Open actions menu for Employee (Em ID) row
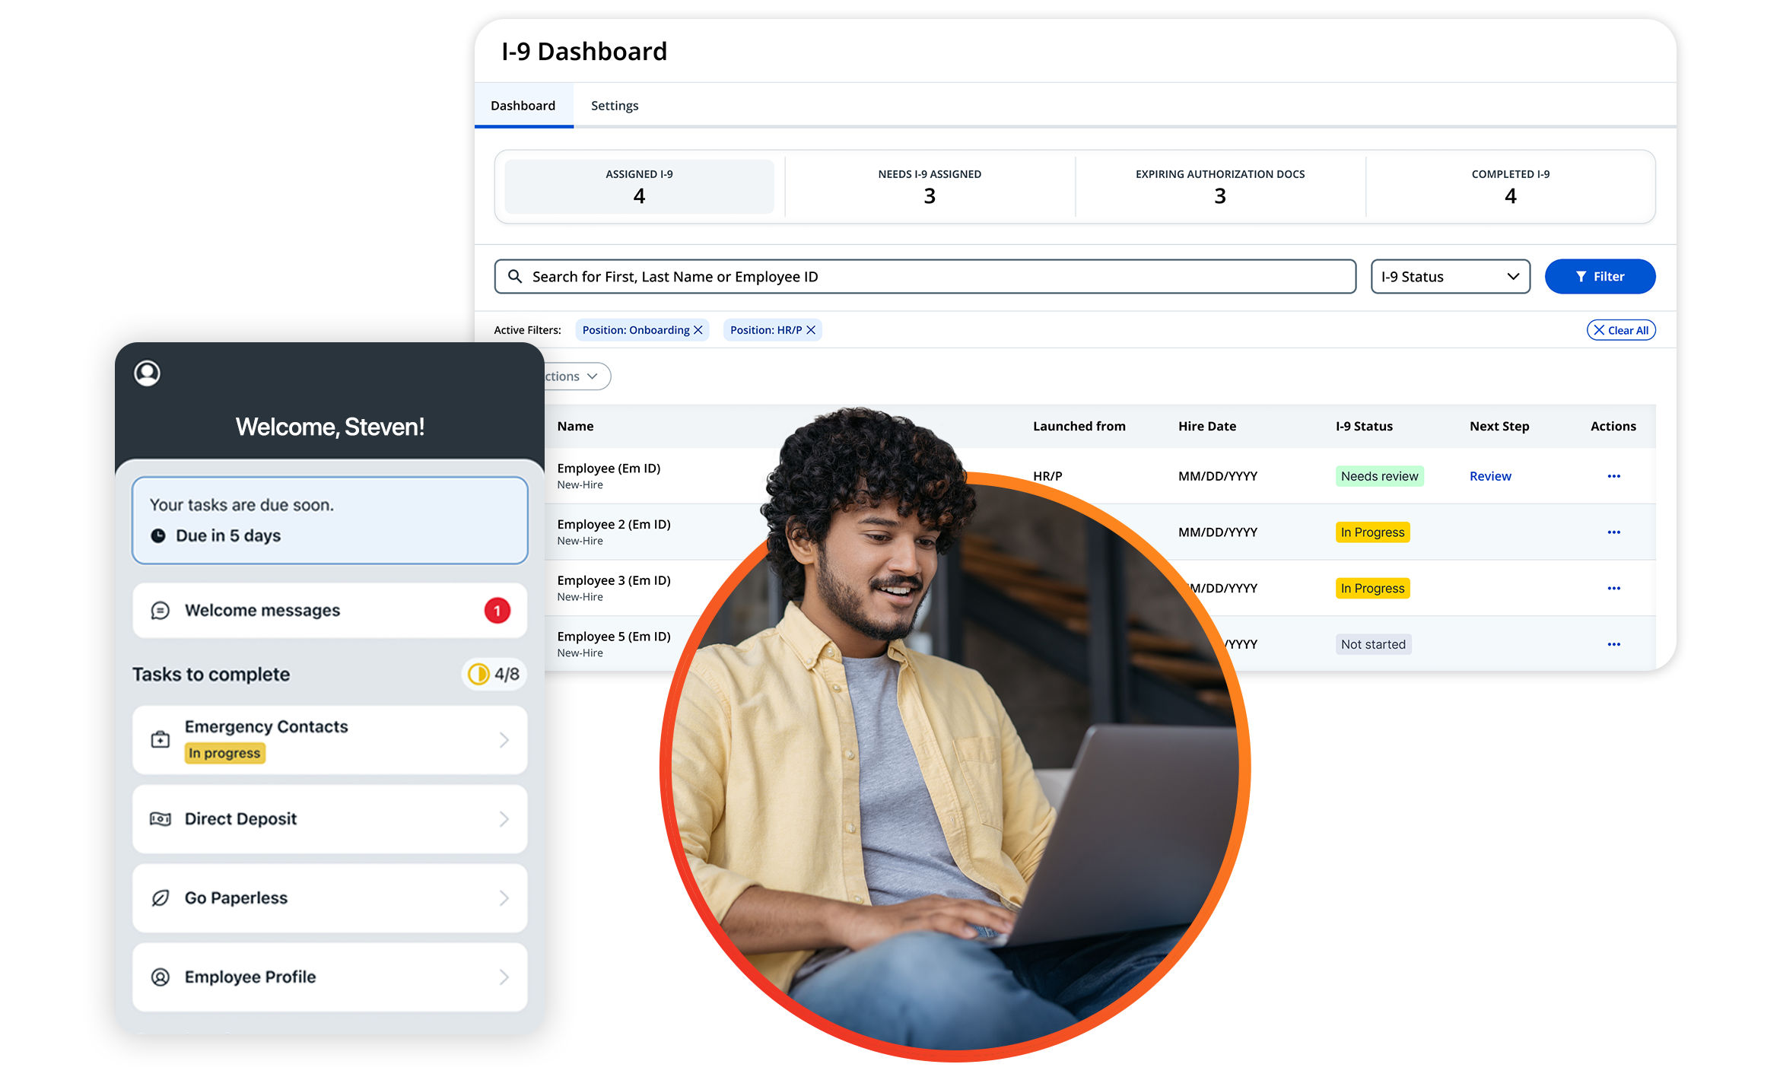 (1613, 476)
